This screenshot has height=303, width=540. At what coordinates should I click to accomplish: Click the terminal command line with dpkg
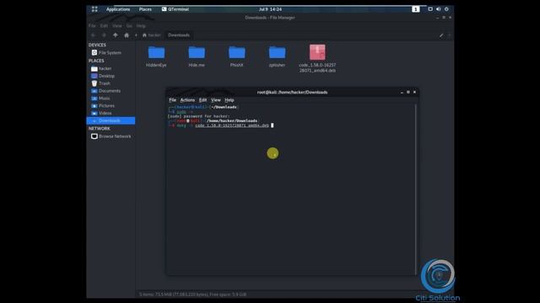[220, 125]
